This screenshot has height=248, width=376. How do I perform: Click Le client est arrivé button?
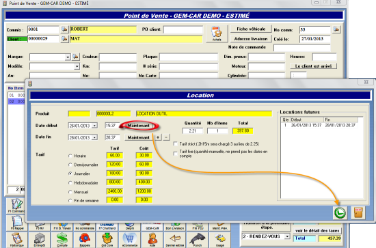[313, 66]
